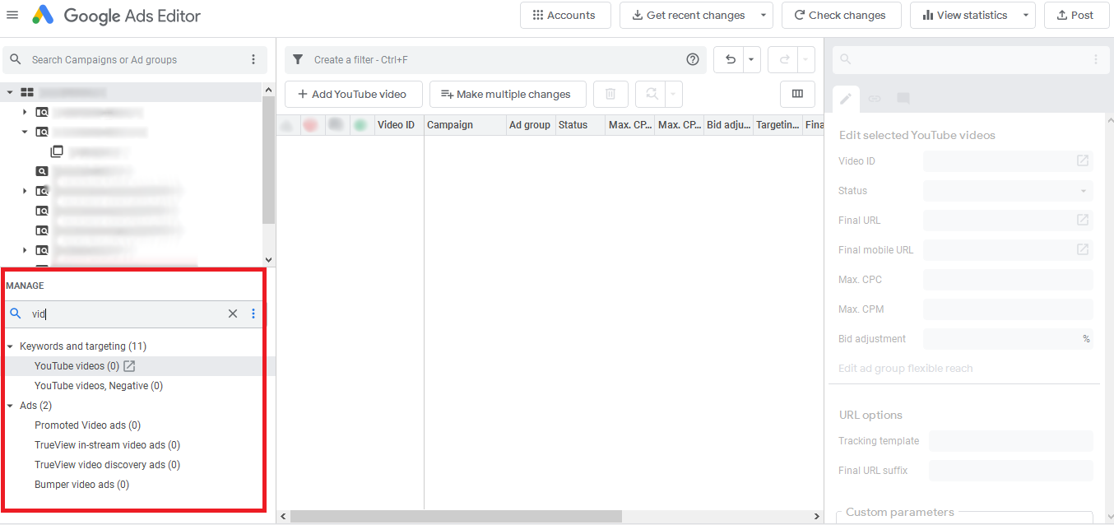Viewport: 1114px width, 525px height.
Task: Select YouTube videos, Negative (0)
Action: click(x=99, y=386)
